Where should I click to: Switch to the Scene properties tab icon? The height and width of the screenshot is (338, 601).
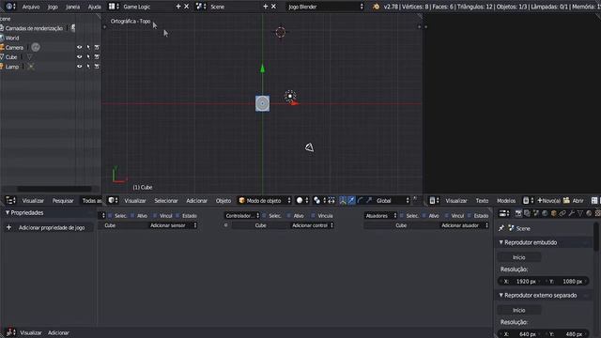click(536, 213)
